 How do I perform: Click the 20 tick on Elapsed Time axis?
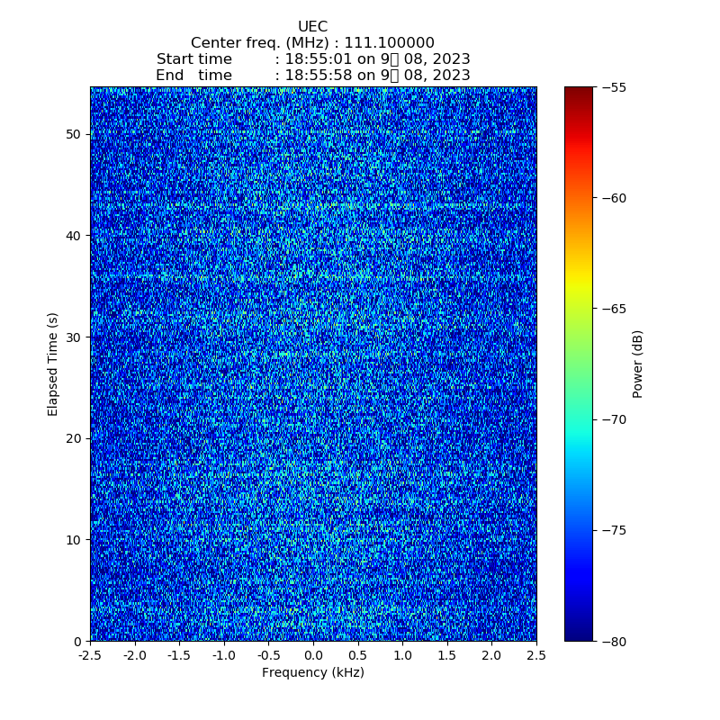(74, 438)
